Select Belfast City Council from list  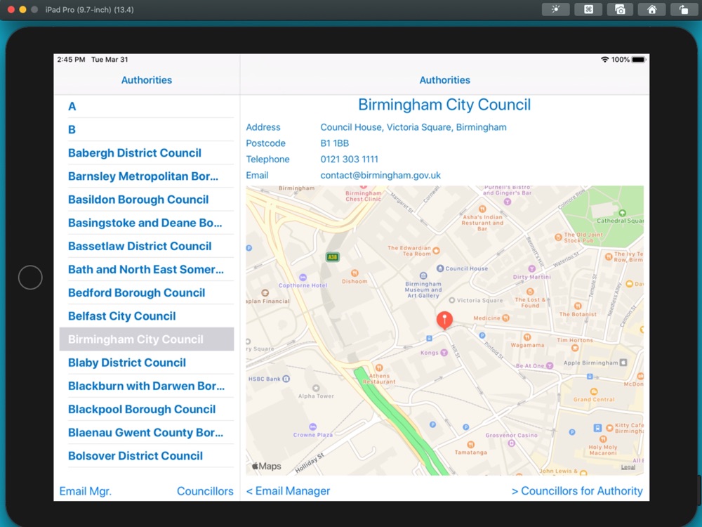coord(122,316)
